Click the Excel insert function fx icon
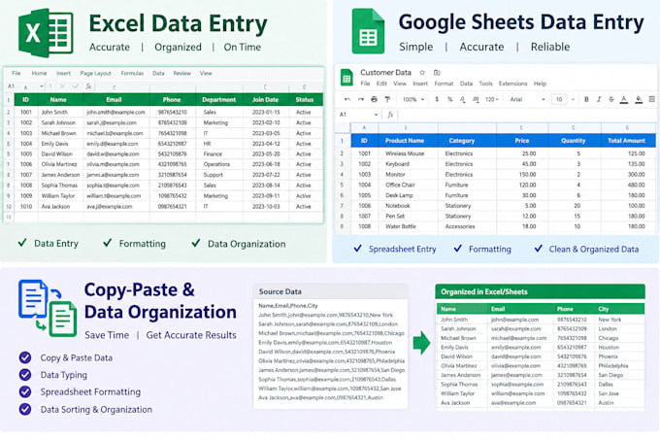Screen dimensions: 660x440 coord(88,86)
